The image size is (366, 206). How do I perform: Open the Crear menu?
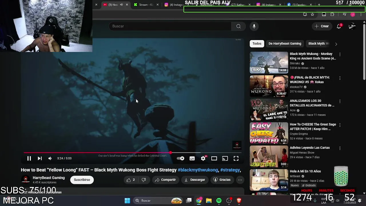point(322,26)
